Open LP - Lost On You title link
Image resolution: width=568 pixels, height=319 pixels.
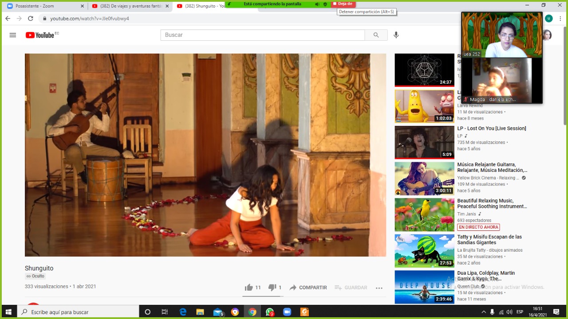[x=492, y=128]
